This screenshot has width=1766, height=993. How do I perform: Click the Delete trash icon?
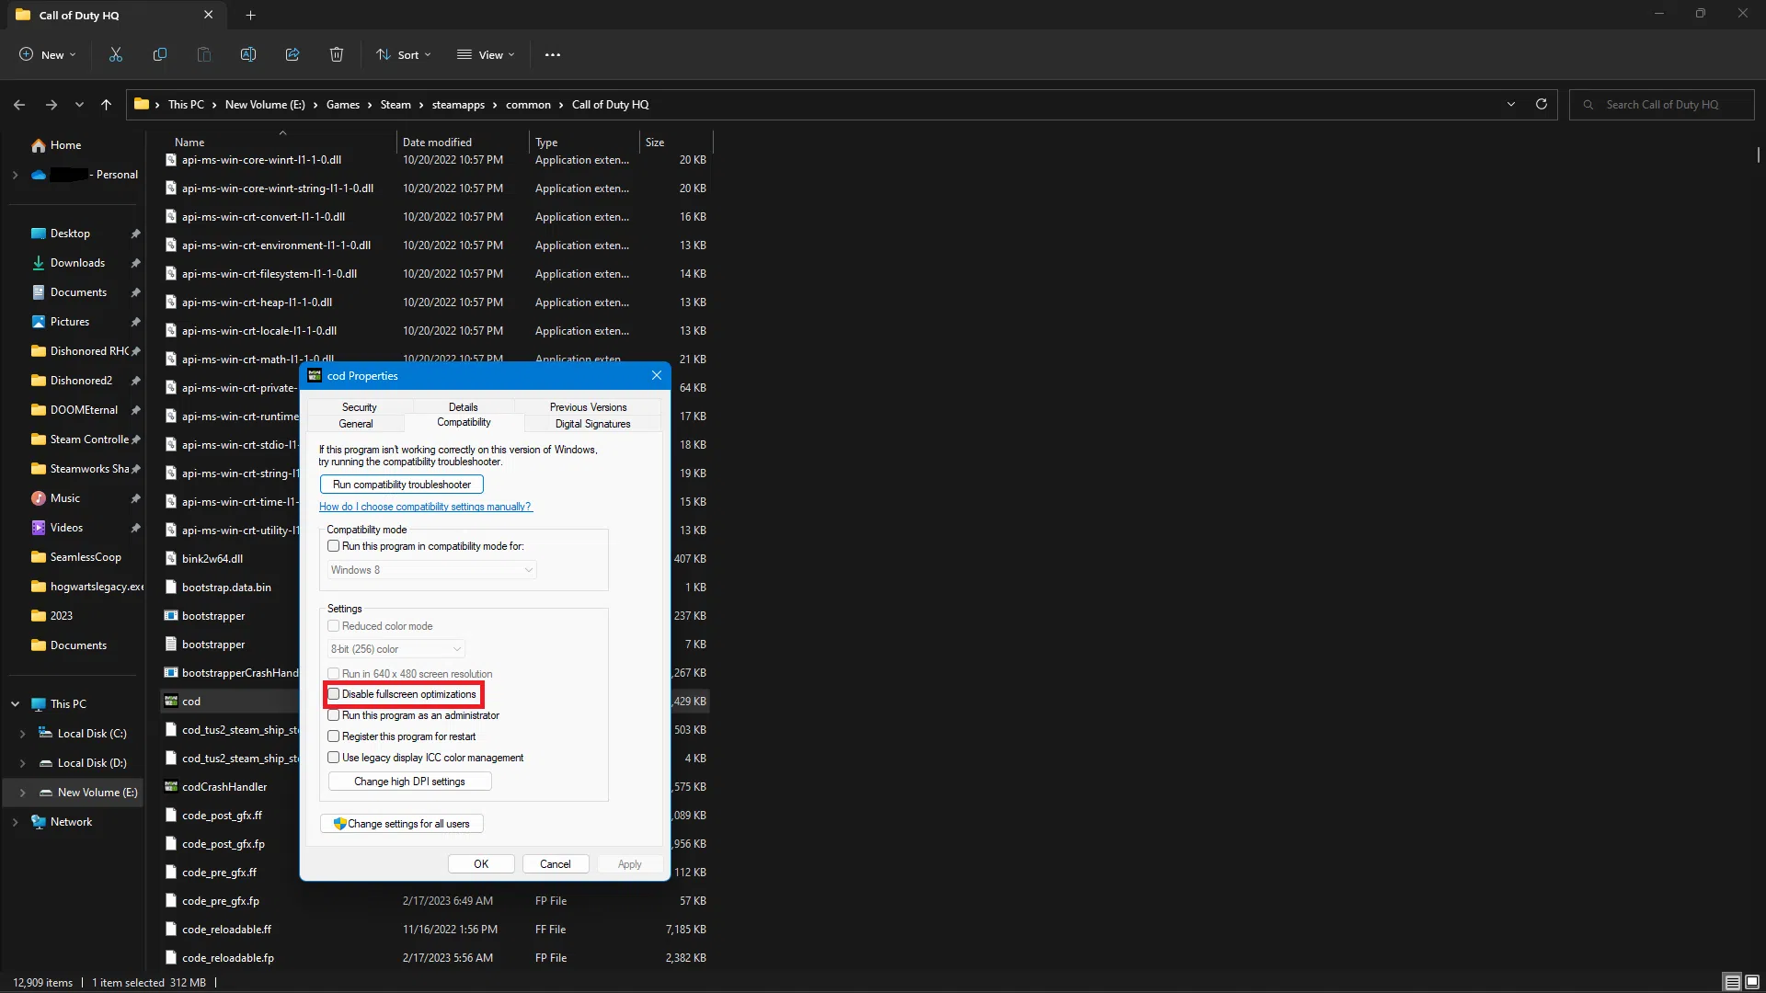[337, 55]
